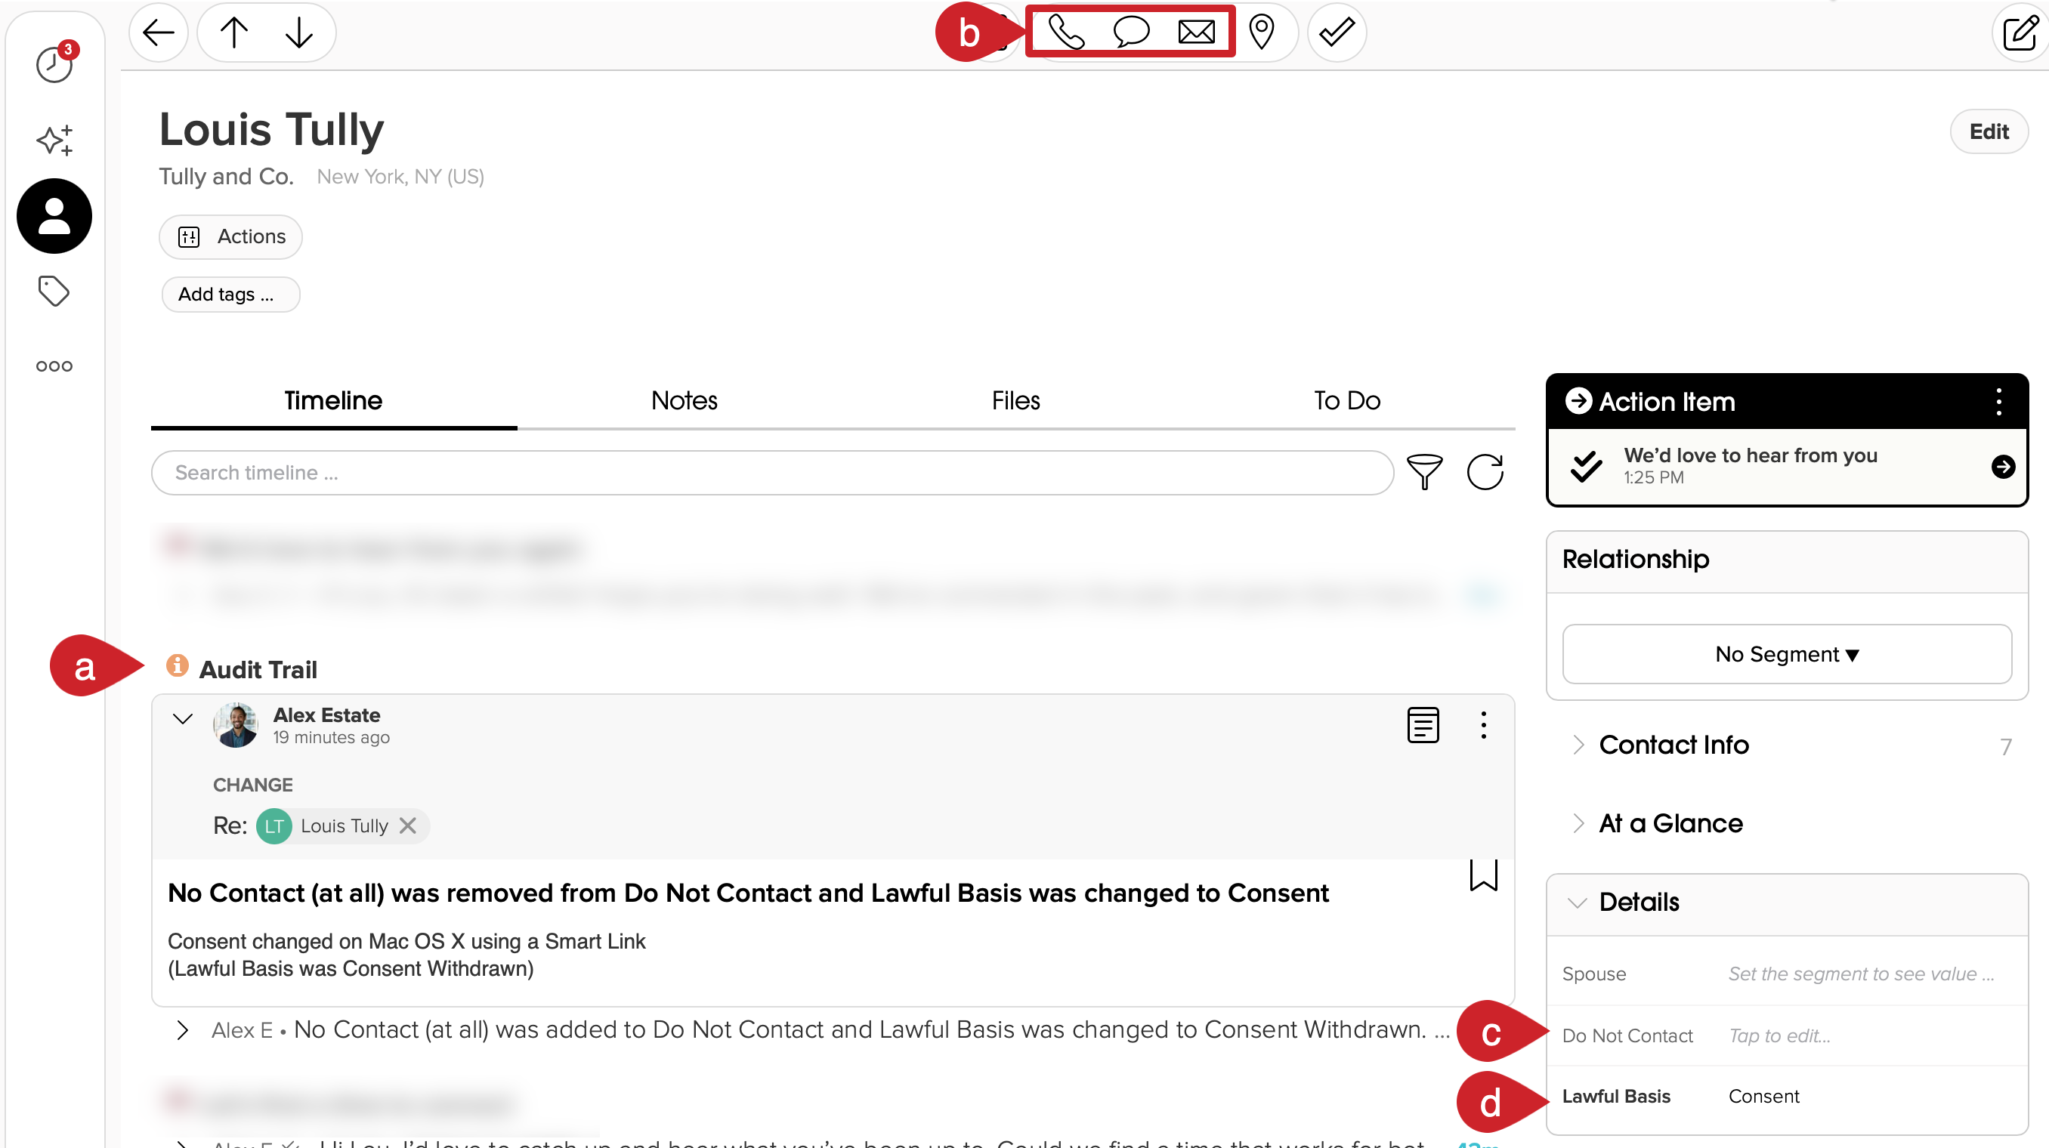2049x1148 pixels.
Task: Click the Edit button
Action: click(x=1988, y=131)
